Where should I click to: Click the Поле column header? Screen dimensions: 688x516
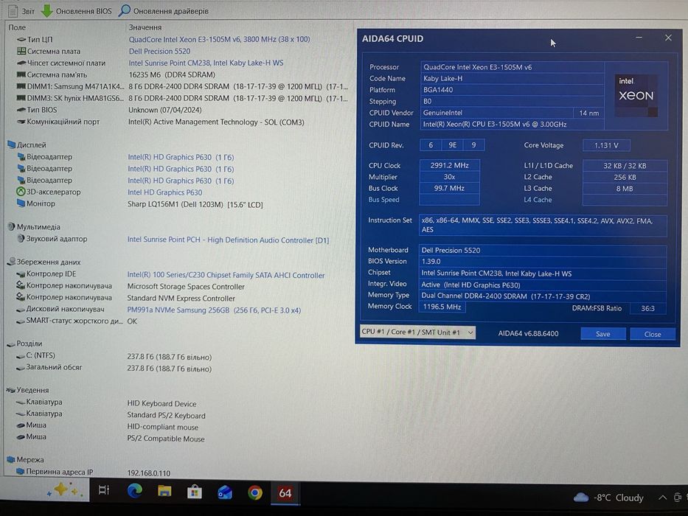point(17,27)
